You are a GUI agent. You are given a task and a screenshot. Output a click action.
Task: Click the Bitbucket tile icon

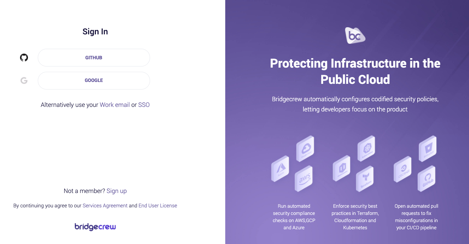tap(427, 149)
